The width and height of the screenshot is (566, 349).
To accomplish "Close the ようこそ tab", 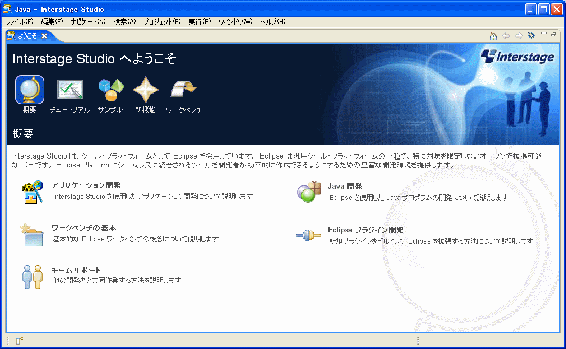I will pyautogui.click(x=44, y=36).
